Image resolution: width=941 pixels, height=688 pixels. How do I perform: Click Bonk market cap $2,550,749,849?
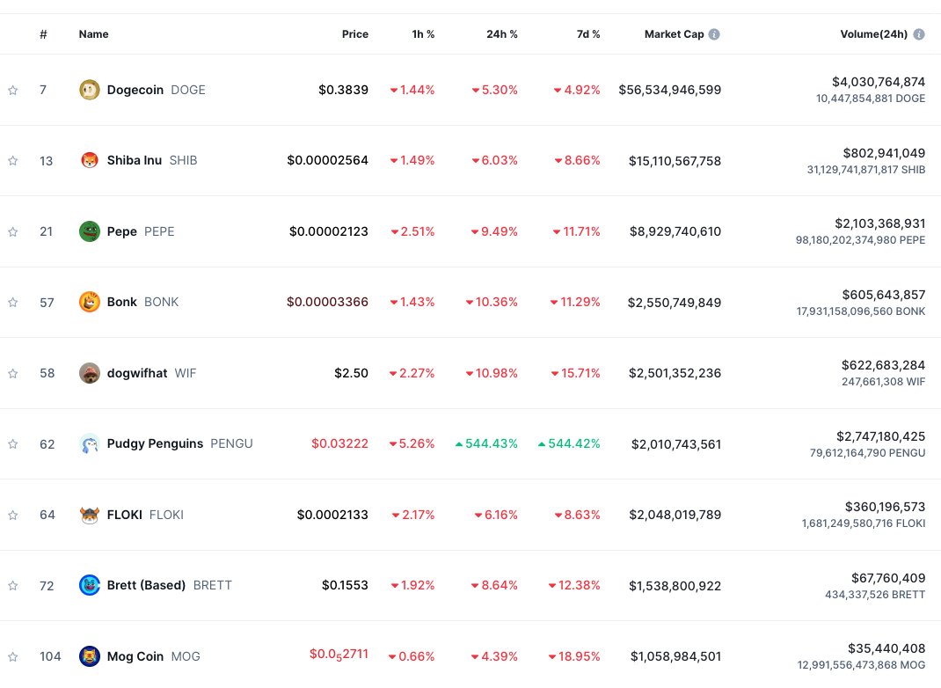(675, 303)
